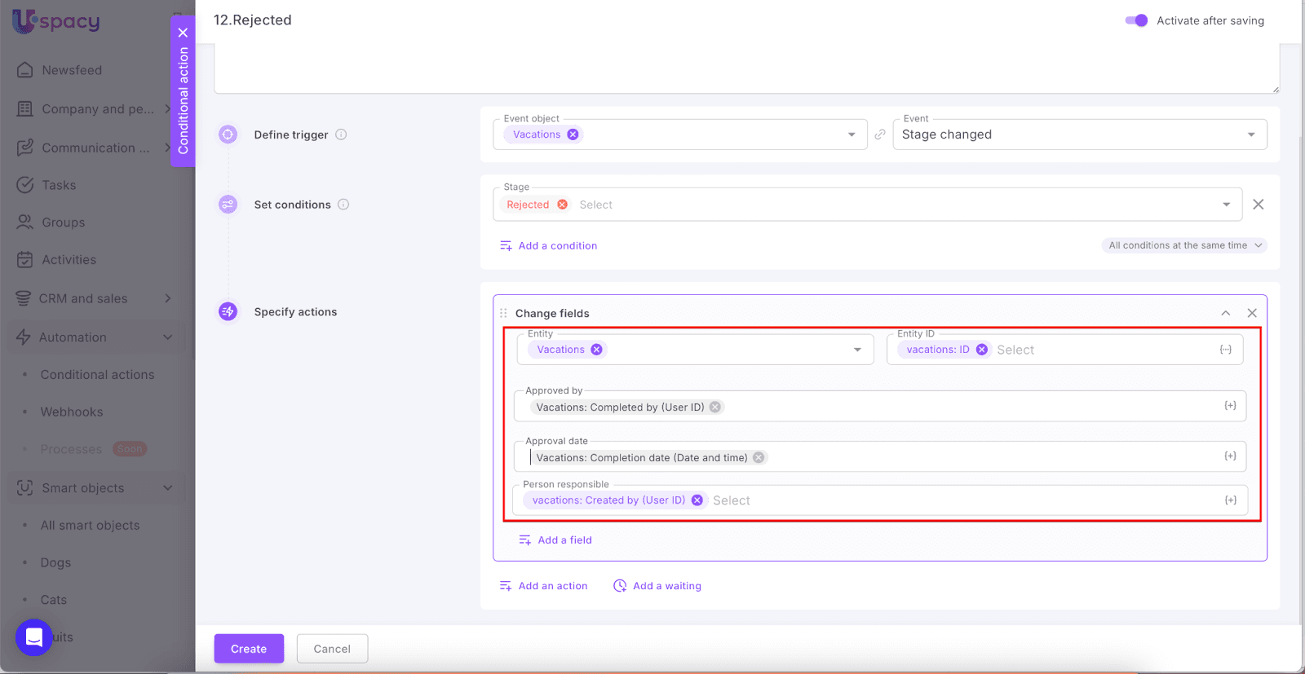Remove the Vacations tag from Event object
The height and width of the screenshot is (674, 1305).
pyautogui.click(x=573, y=134)
